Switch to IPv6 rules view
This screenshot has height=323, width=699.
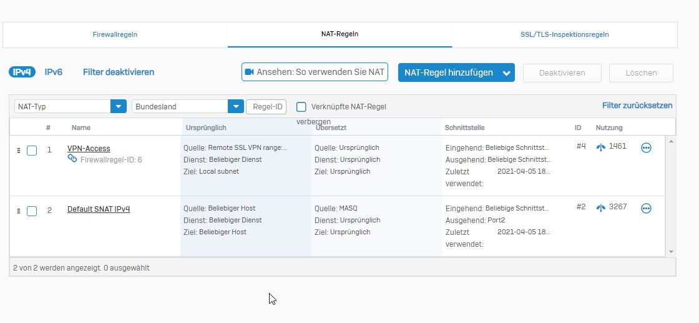click(54, 72)
